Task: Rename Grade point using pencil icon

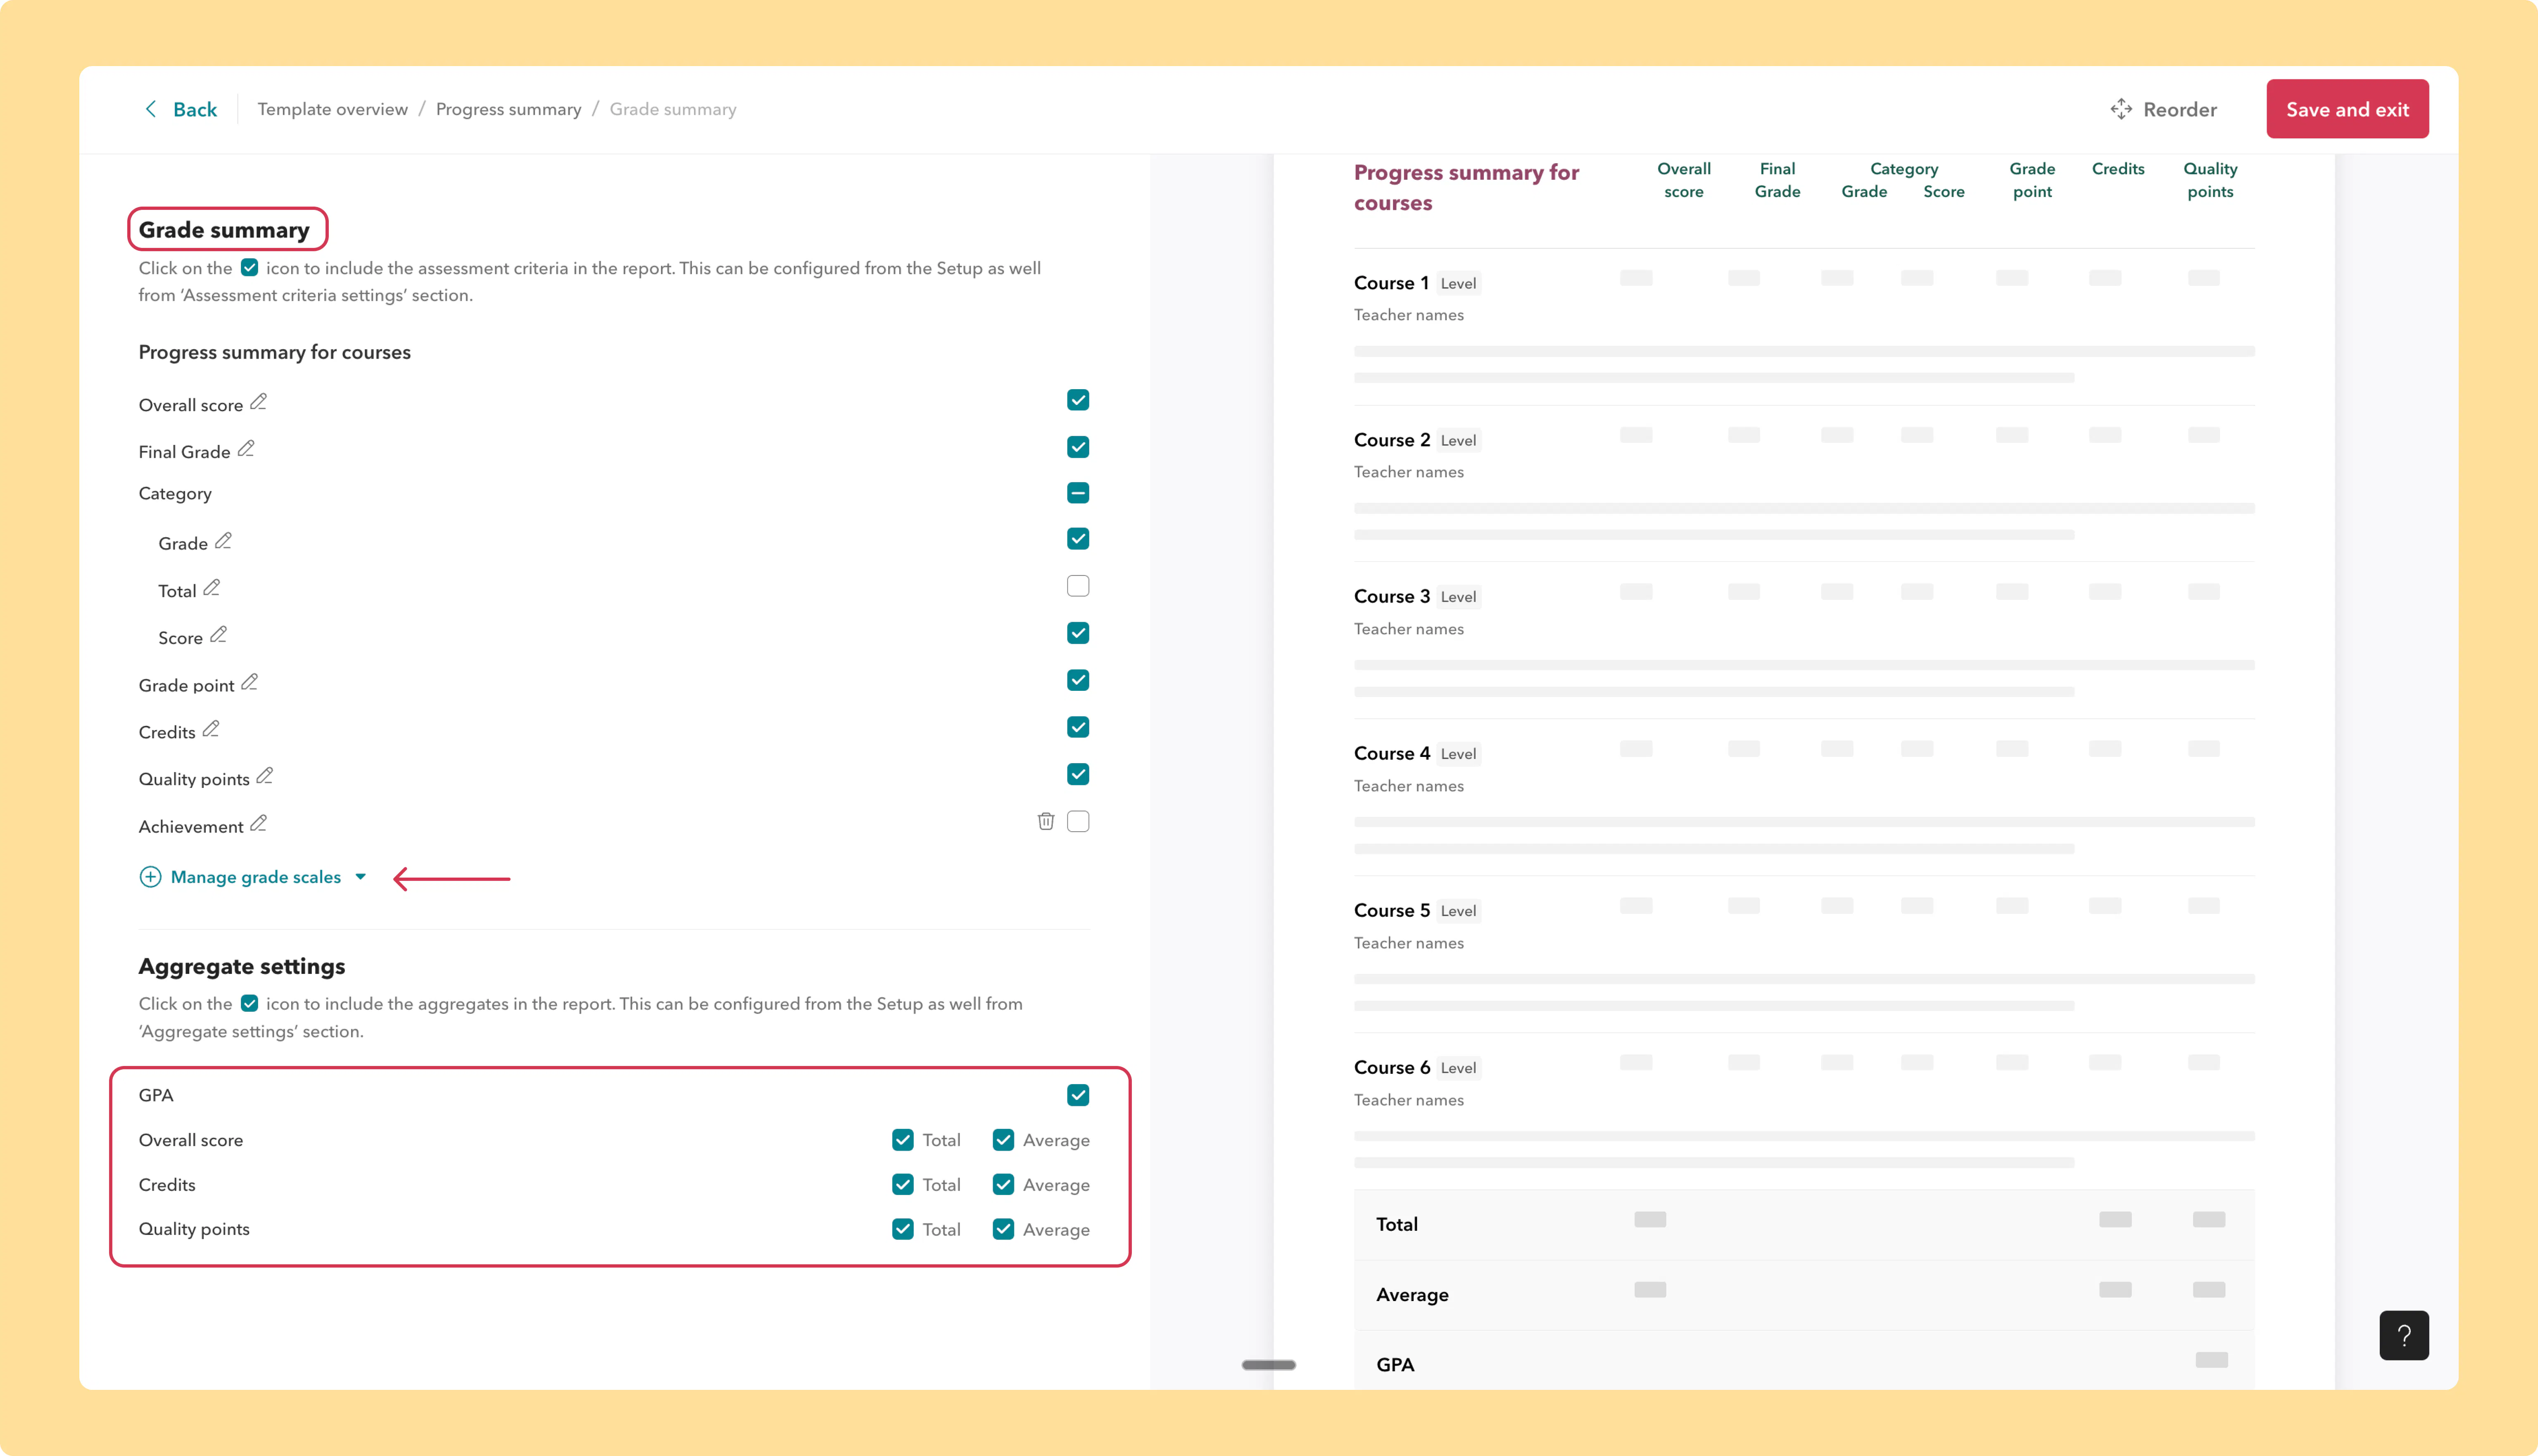Action: [249, 682]
